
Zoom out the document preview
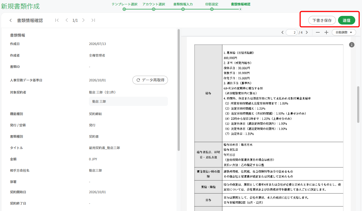[318, 32]
